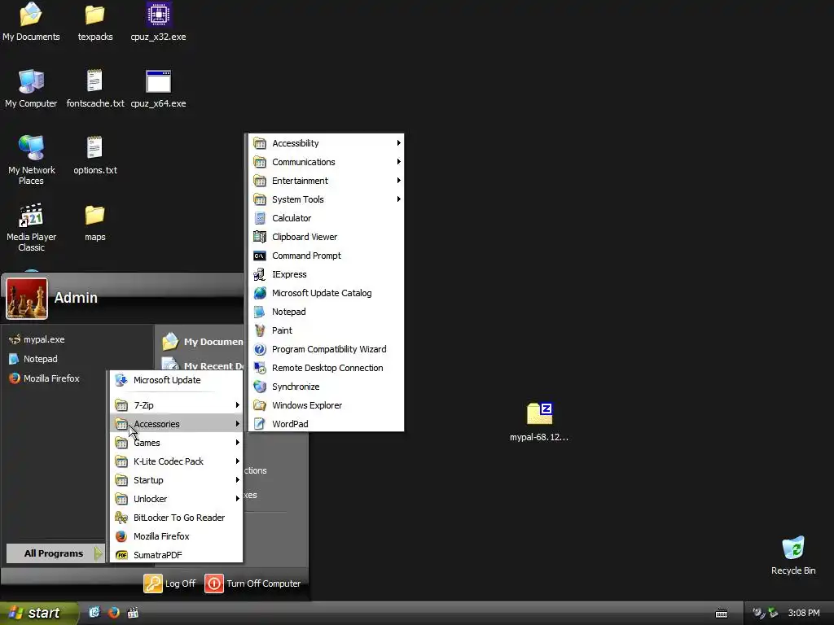Expand the Communications submenu
The width and height of the screenshot is (834, 625).
click(327, 162)
